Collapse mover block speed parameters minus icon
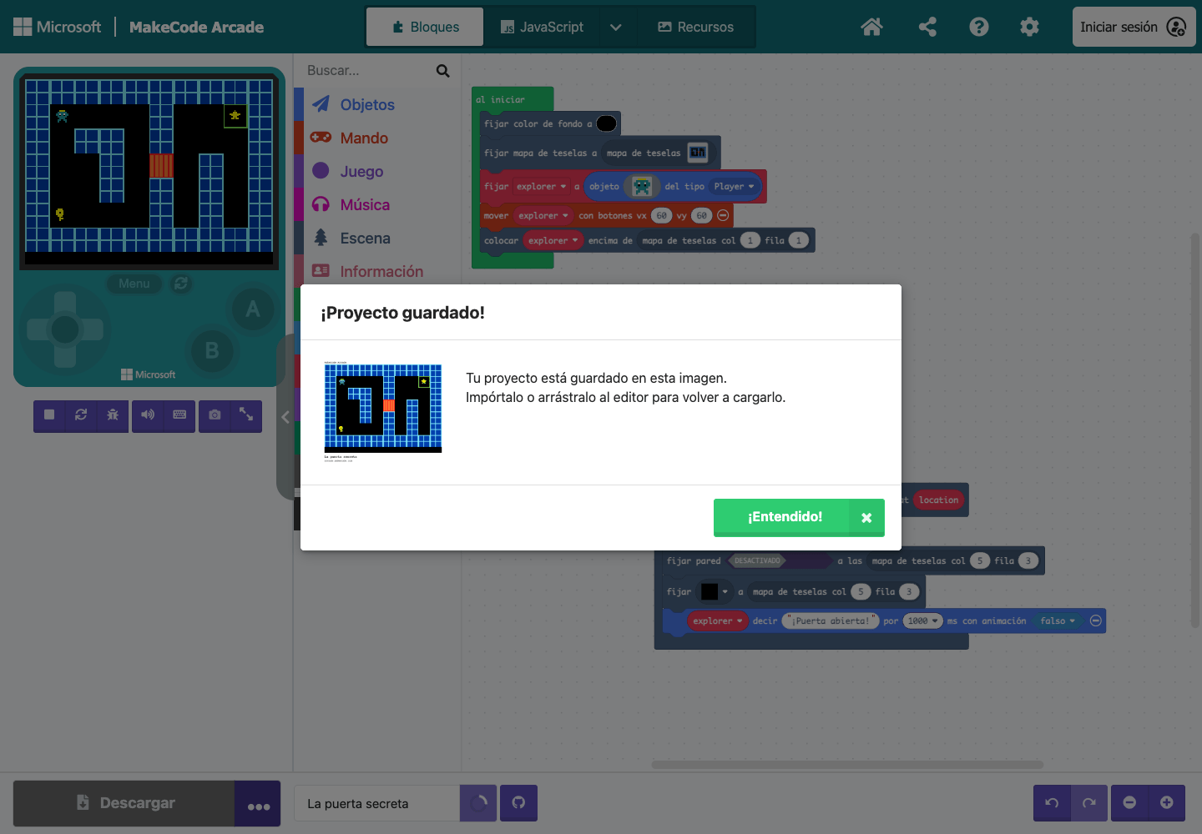This screenshot has height=834, width=1202. (x=723, y=215)
